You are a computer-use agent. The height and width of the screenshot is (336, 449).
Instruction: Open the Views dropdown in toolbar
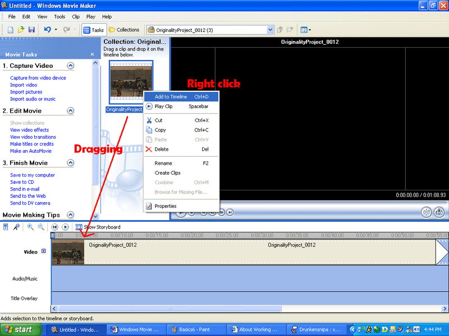click(x=305, y=30)
